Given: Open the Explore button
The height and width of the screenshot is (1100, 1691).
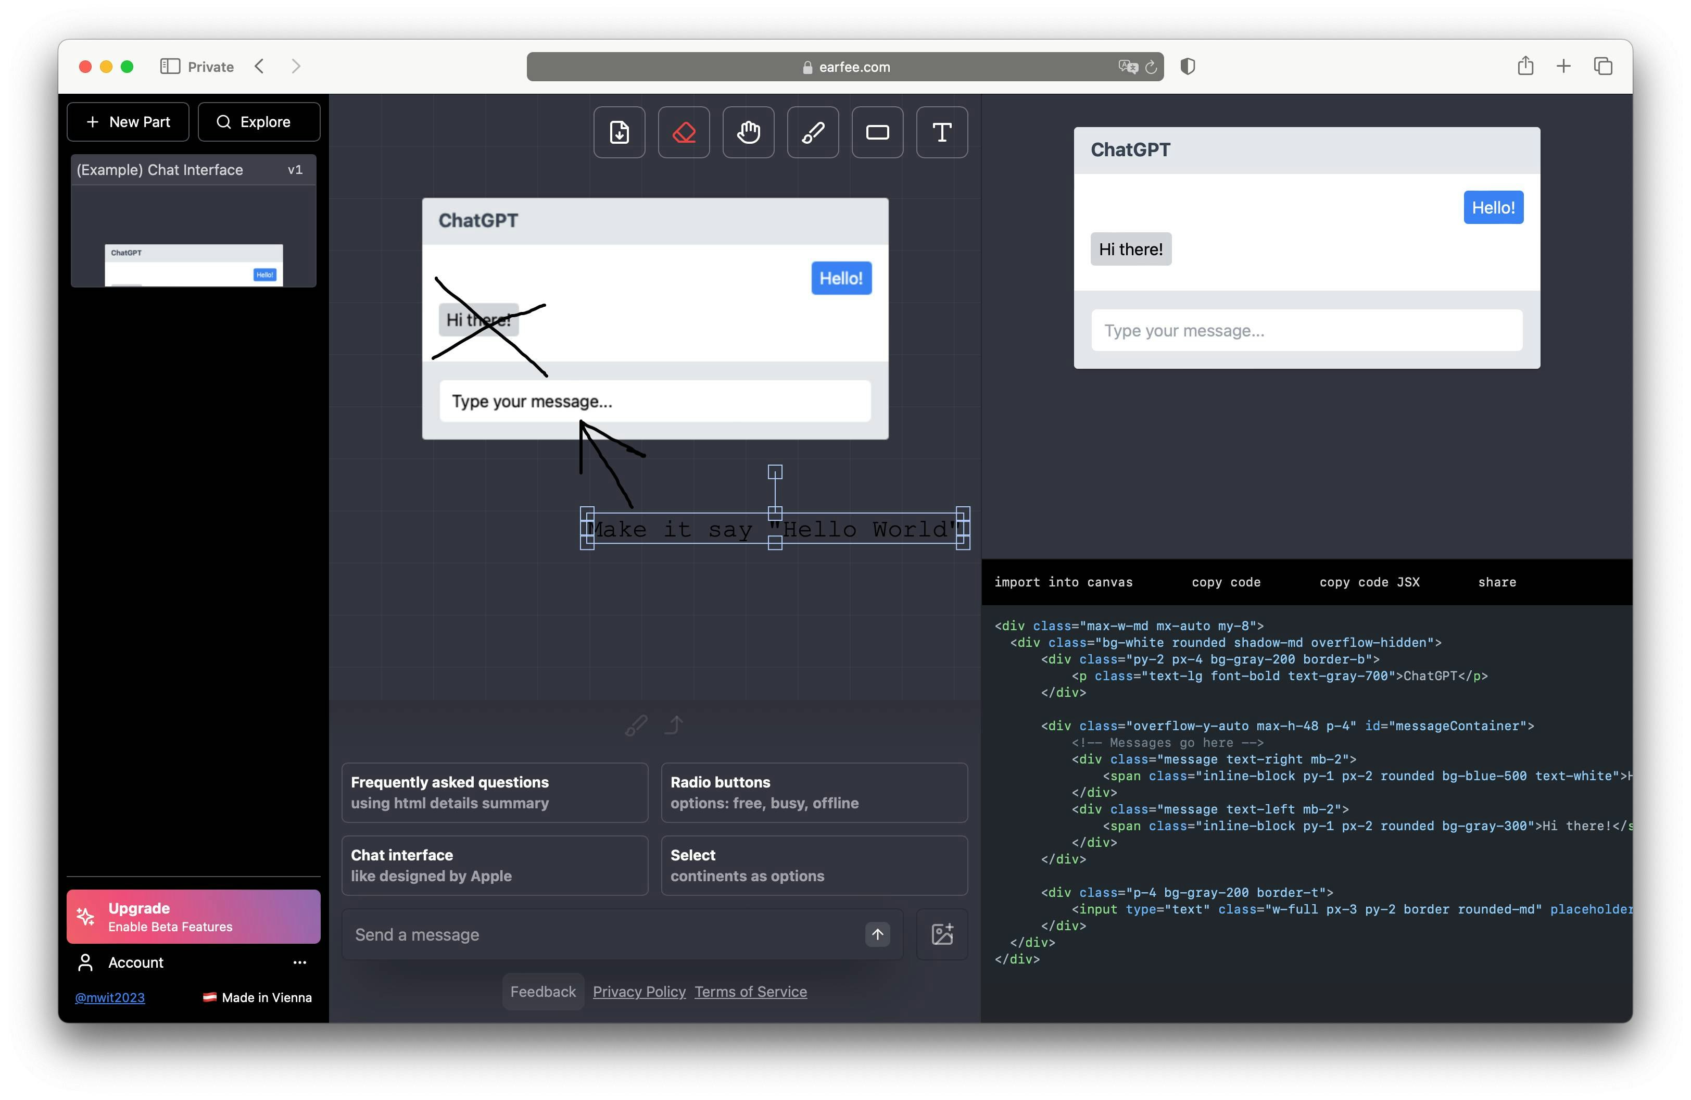Looking at the screenshot, I should click(259, 121).
